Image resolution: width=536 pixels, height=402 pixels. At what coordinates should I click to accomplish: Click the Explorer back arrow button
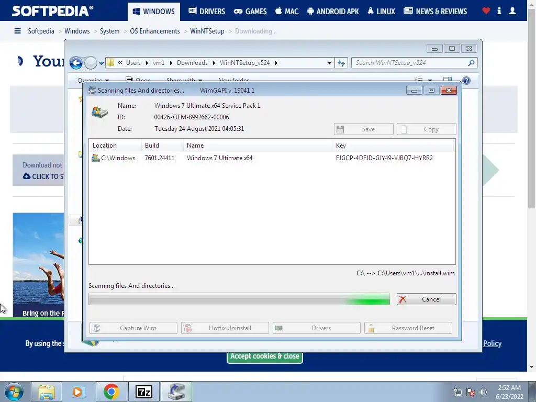coord(76,63)
